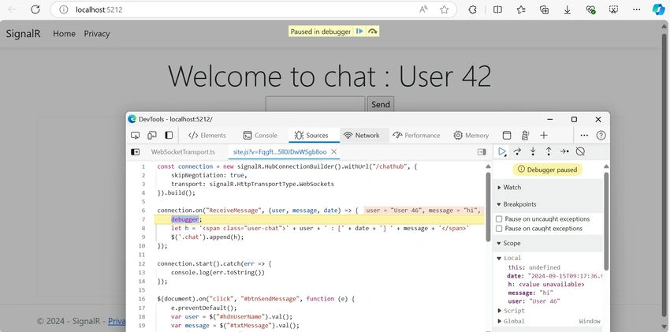Screen dimensions: 670x332
Task: Open the Copilot sidebar icon
Action: tap(658, 9)
